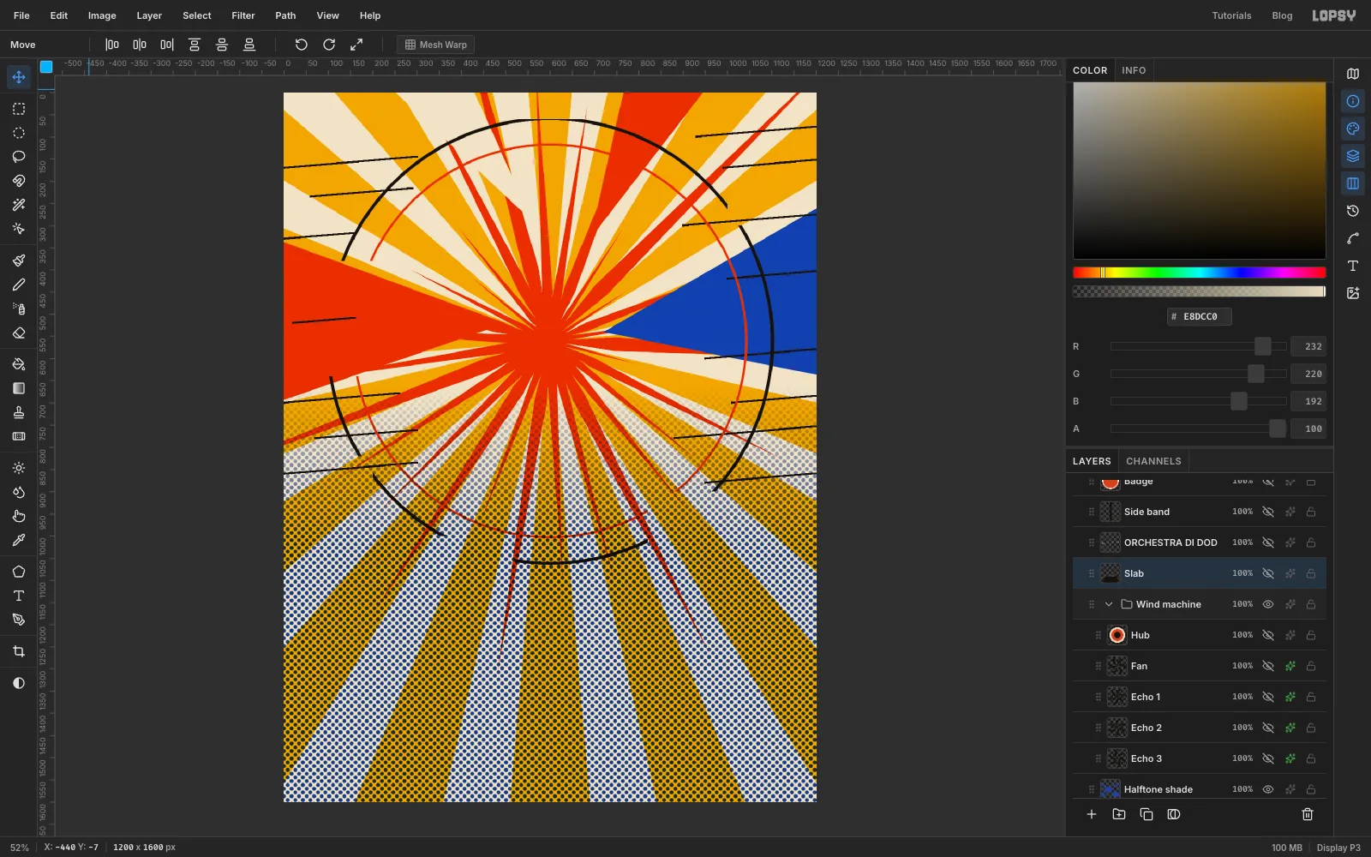This screenshot has width=1371, height=857.
Task: Click the undo rotate icon in toolbar
Action: [302, 45]
